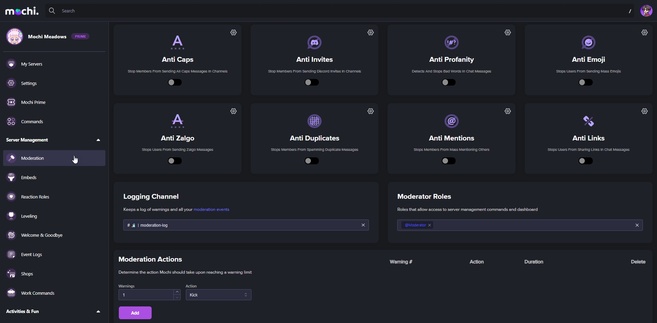Enable the Anti Duplicates switch
The height and width of the screenshot is (323, 657).
(312, 161)
